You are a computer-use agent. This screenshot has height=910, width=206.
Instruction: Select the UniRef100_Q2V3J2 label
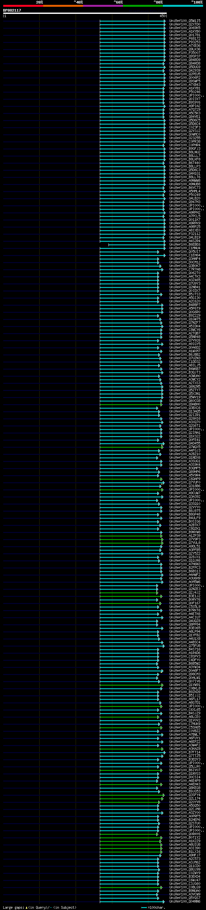(x=185, y=131)
